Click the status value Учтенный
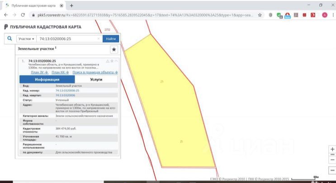Image resolution: width=336 pixels, height=183 pixels. tap(62, 100)
